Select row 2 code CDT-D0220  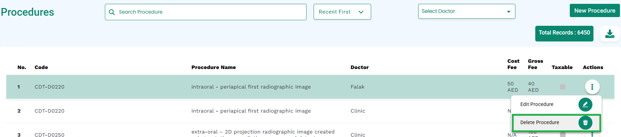click(x=49, y=111)
